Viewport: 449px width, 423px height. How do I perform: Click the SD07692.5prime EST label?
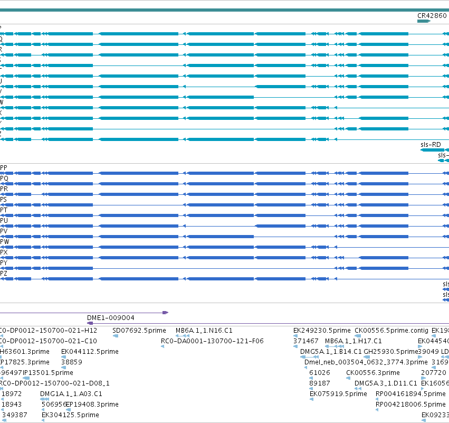139,331
